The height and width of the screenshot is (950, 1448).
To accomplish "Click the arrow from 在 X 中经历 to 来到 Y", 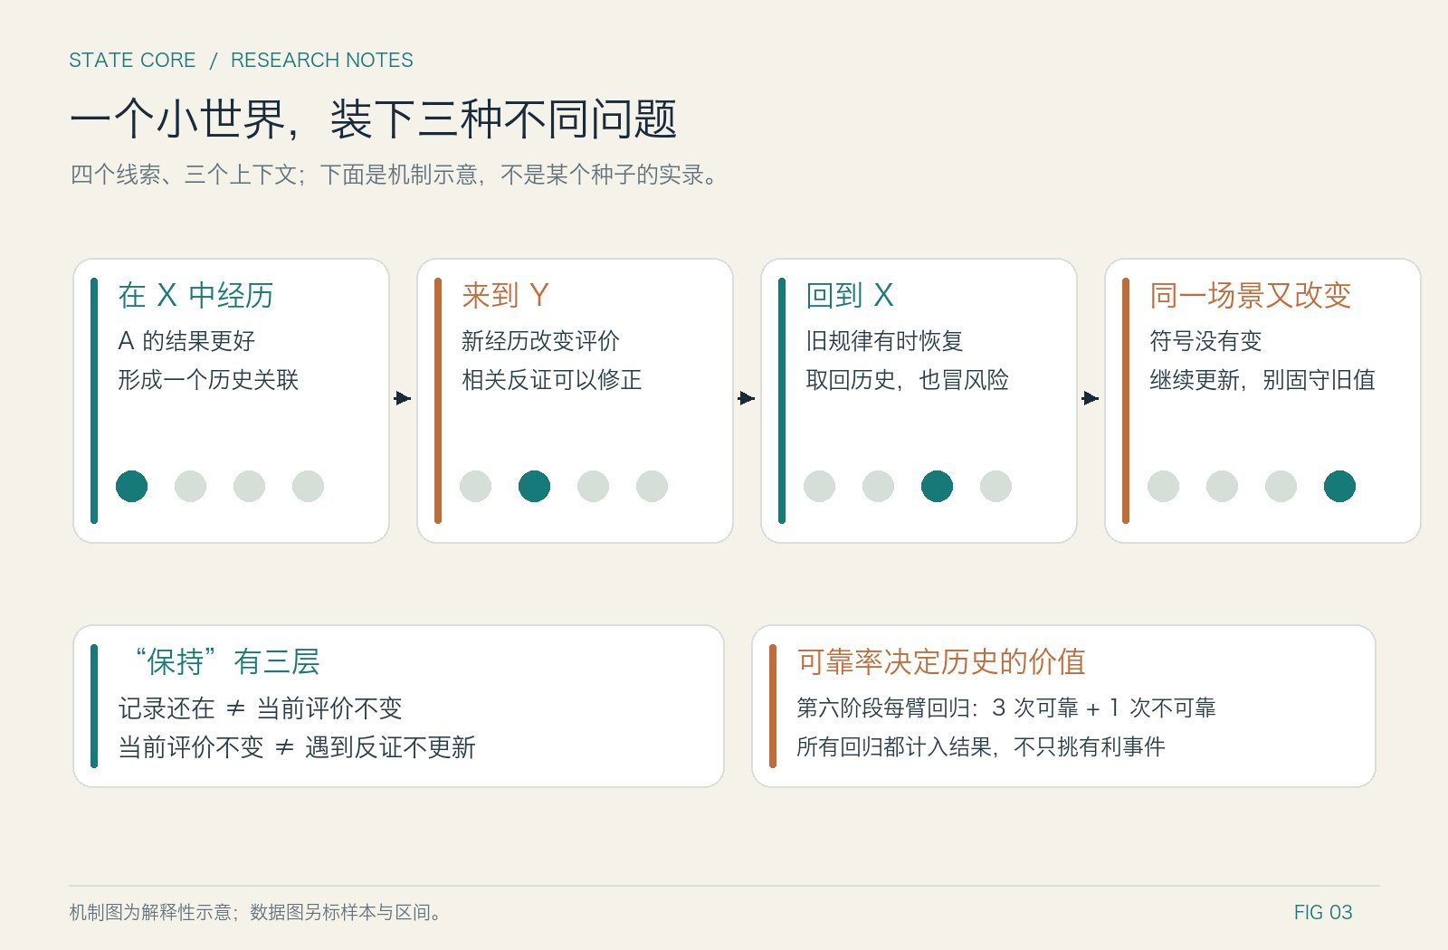I will (x=403, y=398).
